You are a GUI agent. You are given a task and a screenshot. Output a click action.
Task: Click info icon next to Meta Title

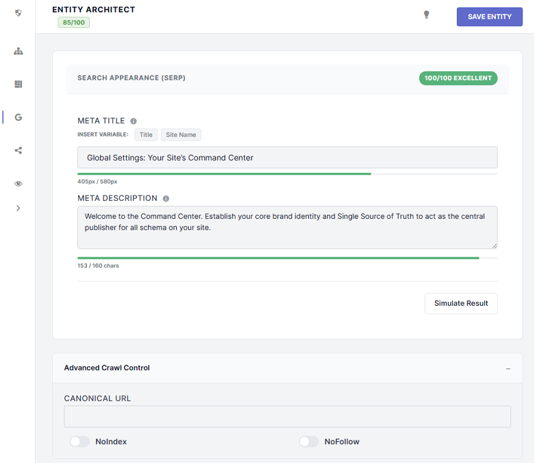pyautogui.click(x=134, y=121)
